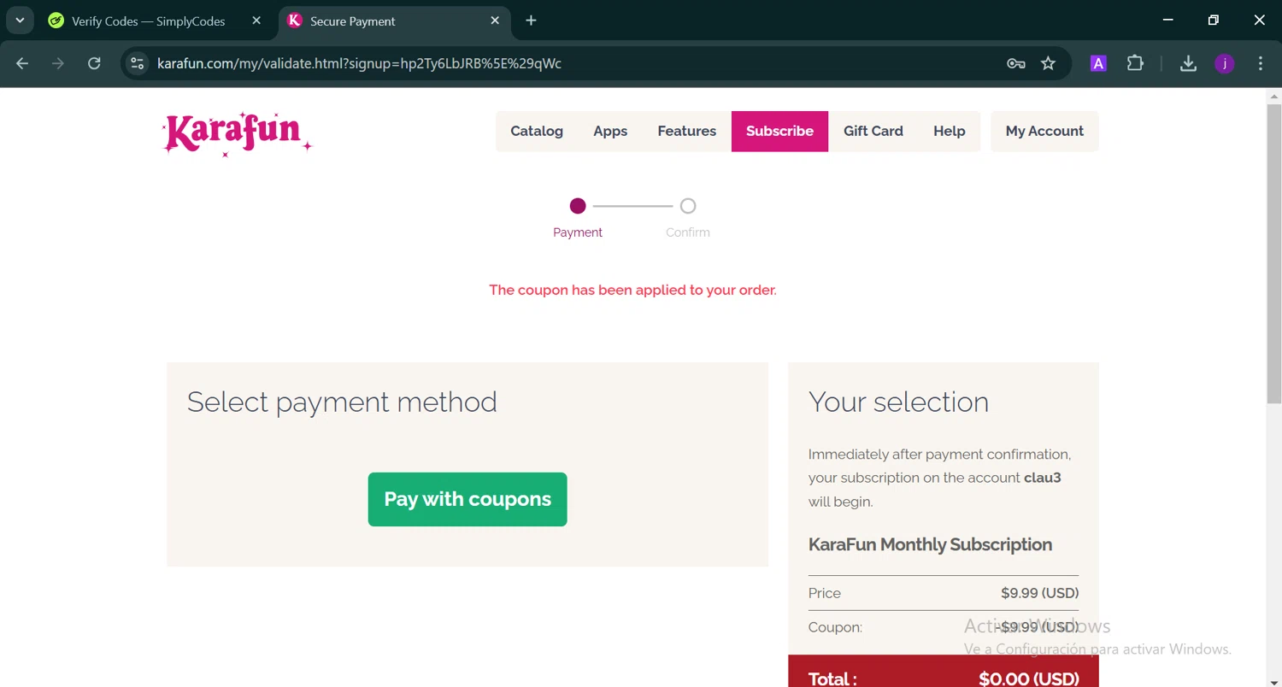This screenshot has width=1282, height=687.
Task: Open the Downloads icon
Action: 1188,63
